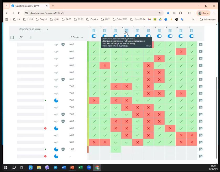Open Viber from the taskbar

pyautogui.click(x=47, y=168)
